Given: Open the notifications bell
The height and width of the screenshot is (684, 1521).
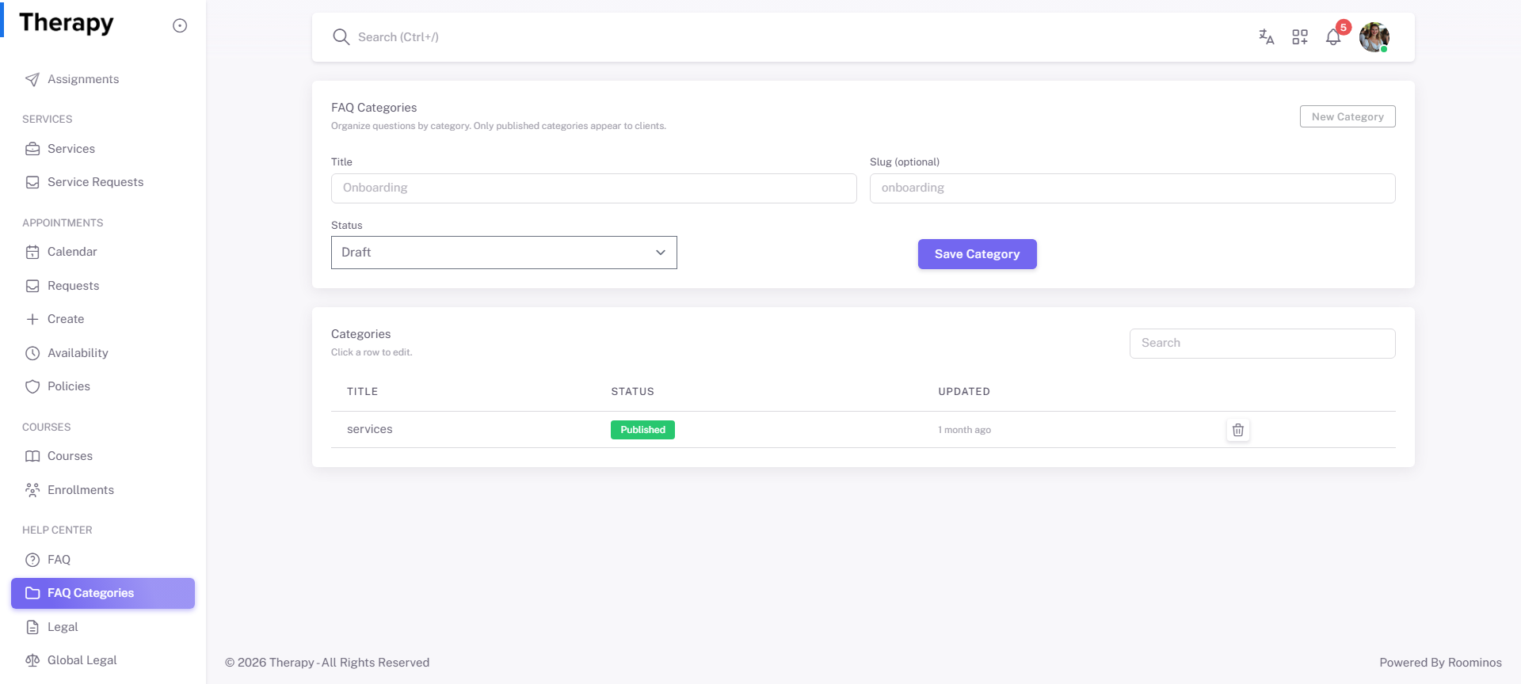Looking at the screenshot, I should 1333,37.
